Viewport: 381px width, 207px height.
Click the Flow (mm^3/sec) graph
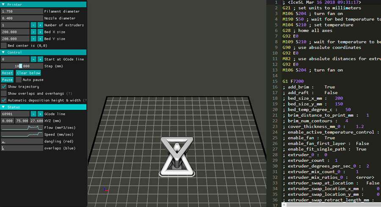click(x=22, y=128)
